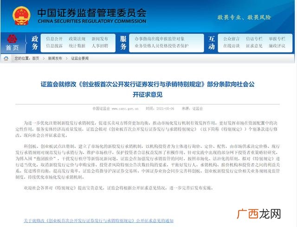Open the 关于就修改《创业板…》公开征求意见的通知 link
297x227 pixels.
pos(98,221)
